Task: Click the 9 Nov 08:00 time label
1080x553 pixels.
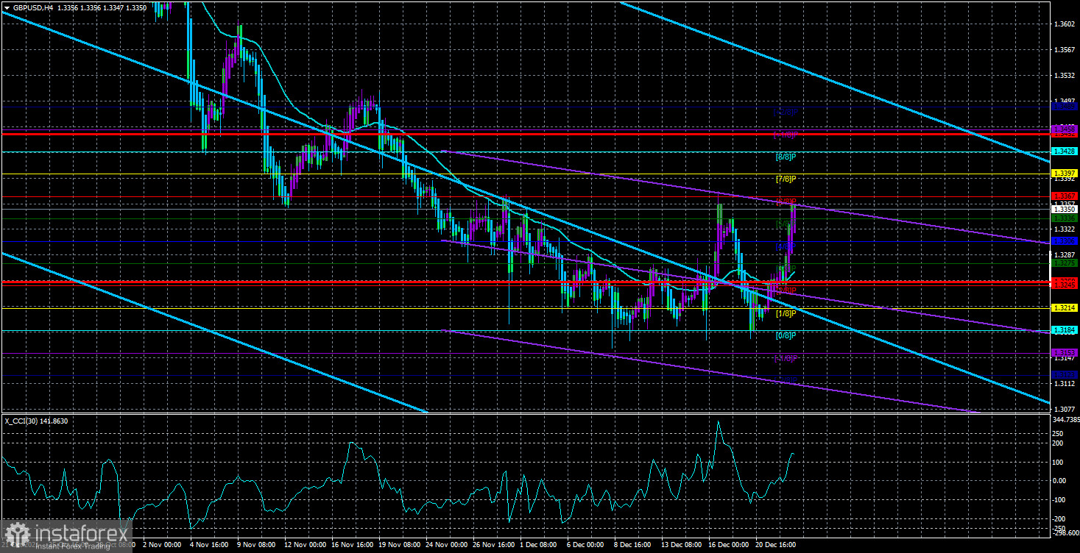Action: point(255,546)
